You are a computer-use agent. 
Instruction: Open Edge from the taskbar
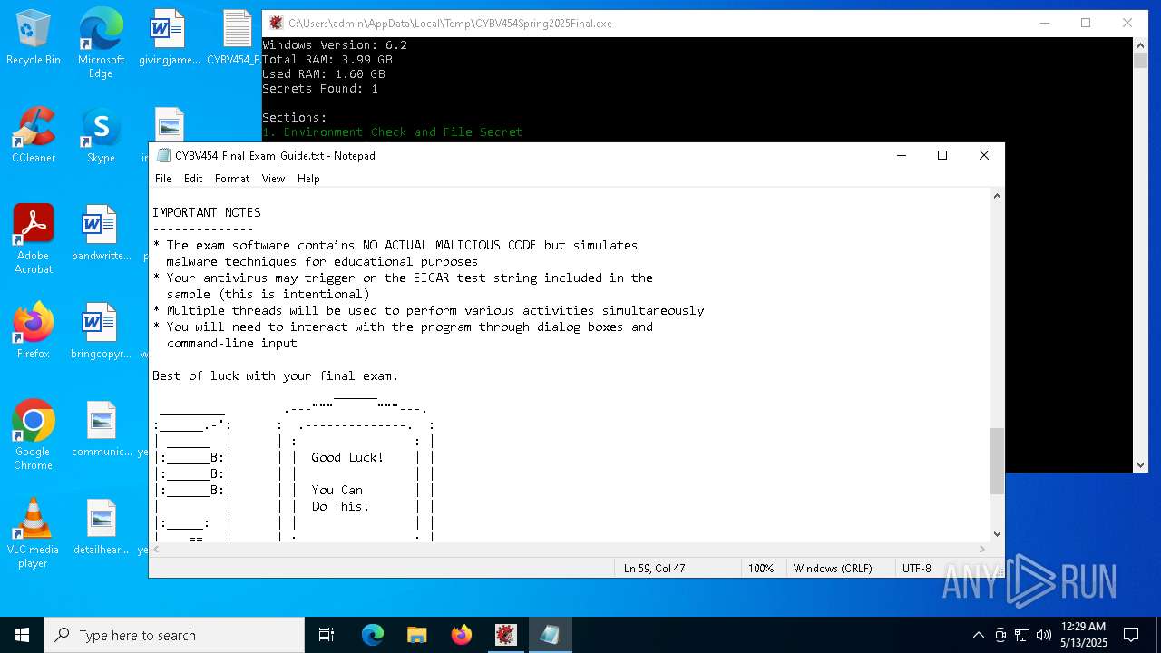coord(373,635)
